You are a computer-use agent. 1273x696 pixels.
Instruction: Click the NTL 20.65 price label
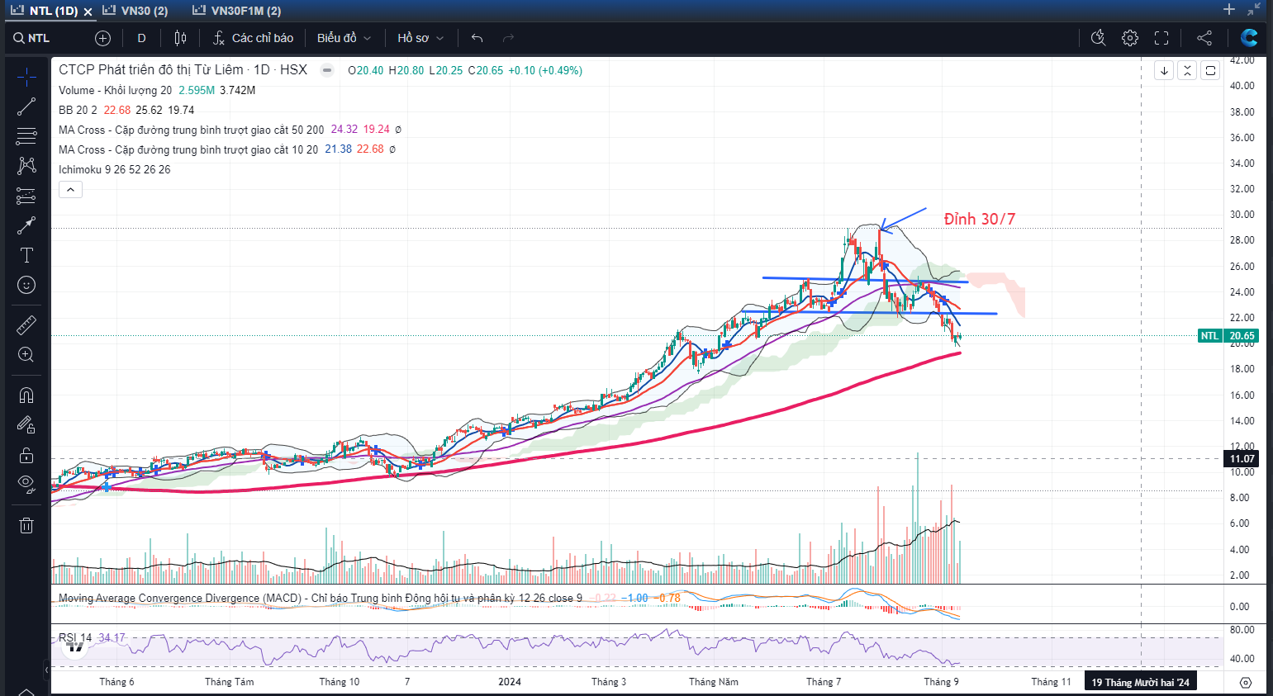[x=1228, y=336]
